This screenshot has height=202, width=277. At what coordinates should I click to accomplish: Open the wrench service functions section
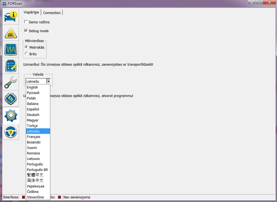11,82
